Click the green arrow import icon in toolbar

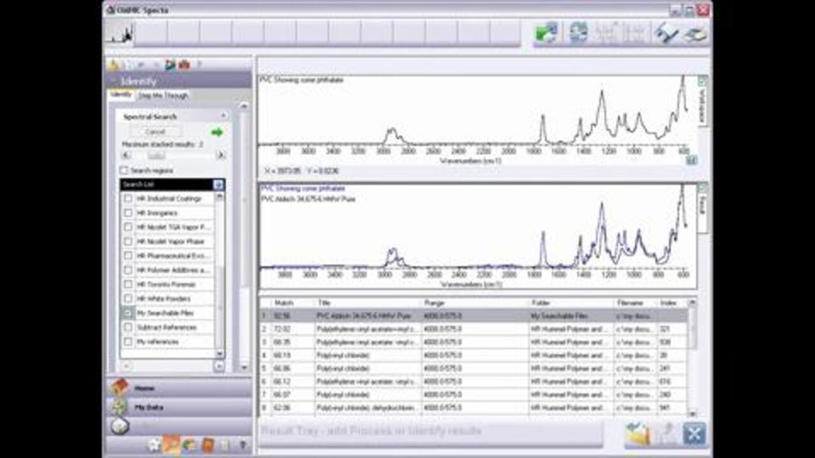click(546, 32)
